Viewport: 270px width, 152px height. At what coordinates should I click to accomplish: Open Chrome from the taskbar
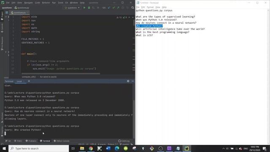(x=91, y=148)
